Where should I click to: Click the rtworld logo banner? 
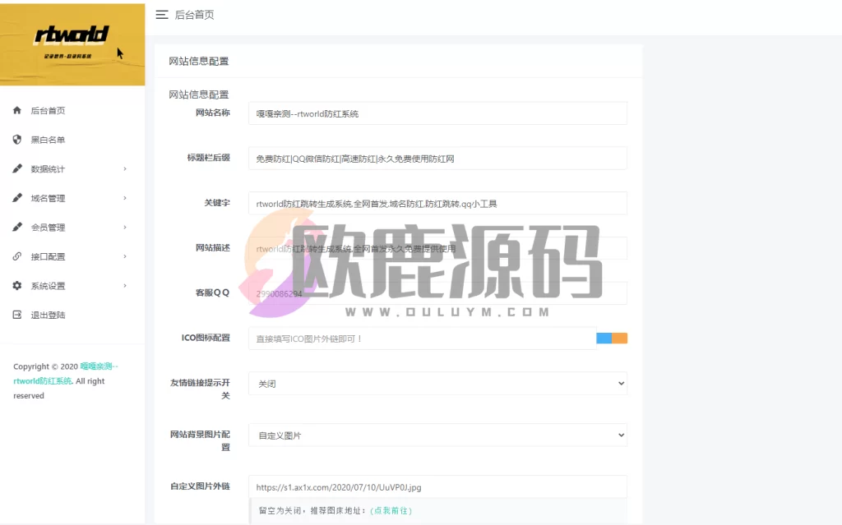click(72, 44)
